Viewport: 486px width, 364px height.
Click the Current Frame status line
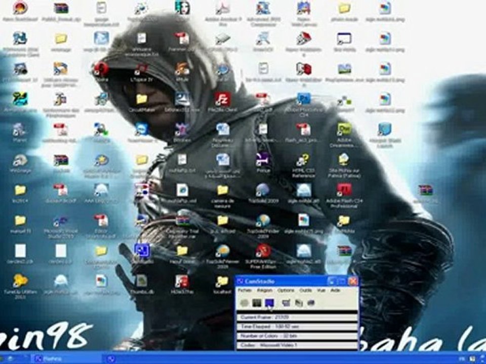297,317
